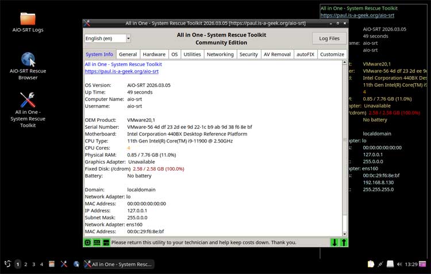
Task: Click the removable drive tray icon
Action: pyautogui.click(x=390, y=264)
